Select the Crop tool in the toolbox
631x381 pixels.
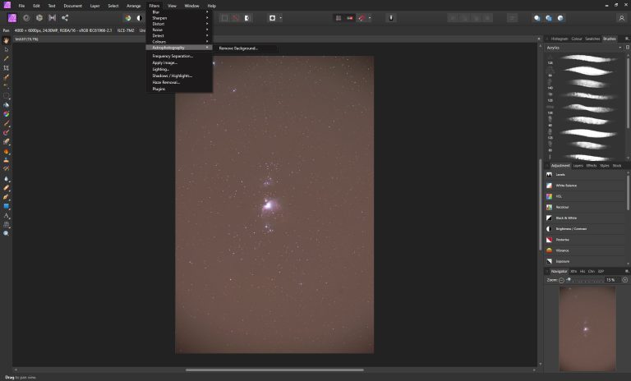click(6, 68)
